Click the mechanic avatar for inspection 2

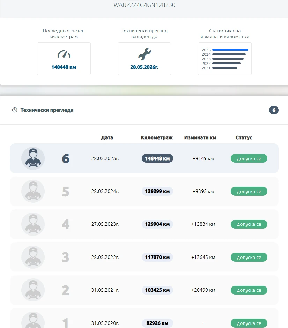click(x=33, y=290)
